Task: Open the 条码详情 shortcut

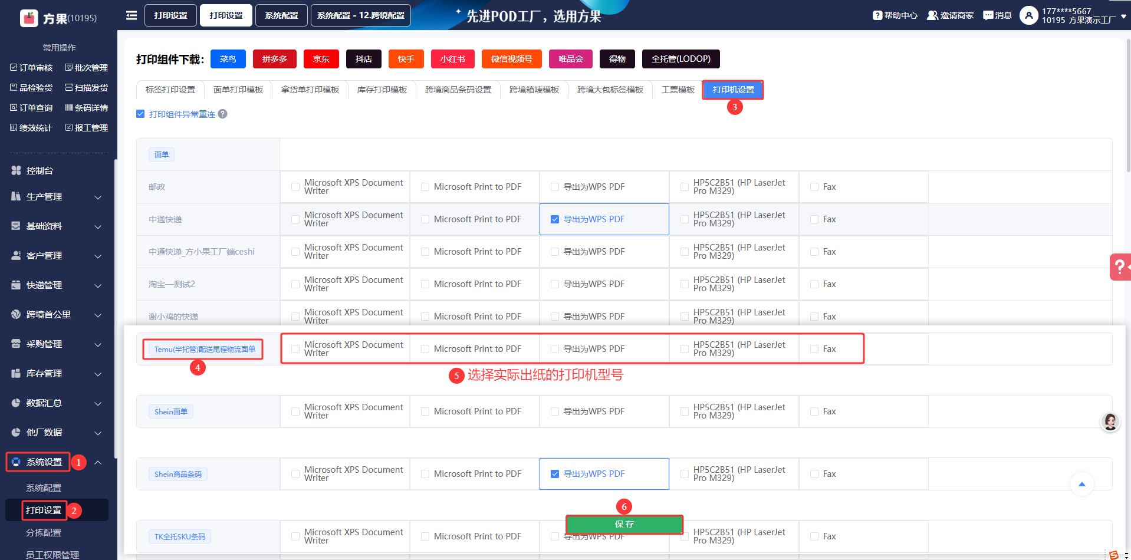Action: coord(86,108)
